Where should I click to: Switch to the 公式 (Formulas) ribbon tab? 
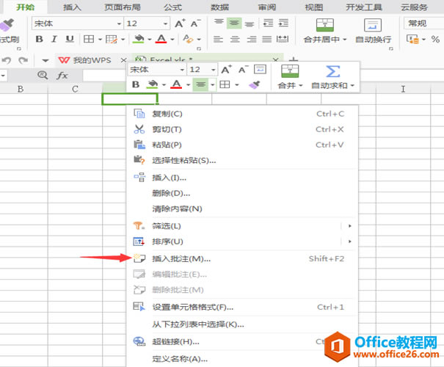pyautogui.click(x=172, y=7)
